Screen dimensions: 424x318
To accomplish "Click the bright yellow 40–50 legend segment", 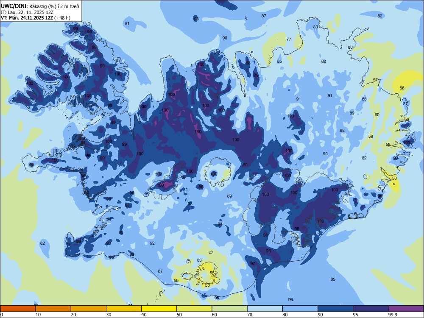I will click(159, 309).
